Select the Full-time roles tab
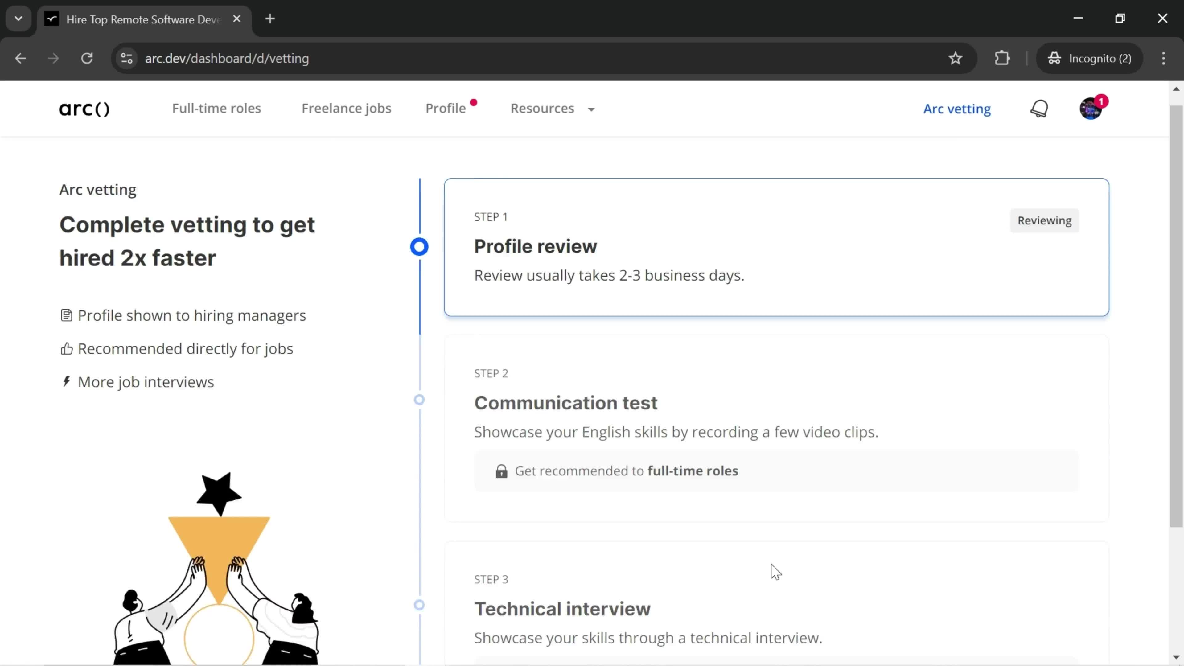Viewport: 1184px width, 666px height. tap(216, 108)
